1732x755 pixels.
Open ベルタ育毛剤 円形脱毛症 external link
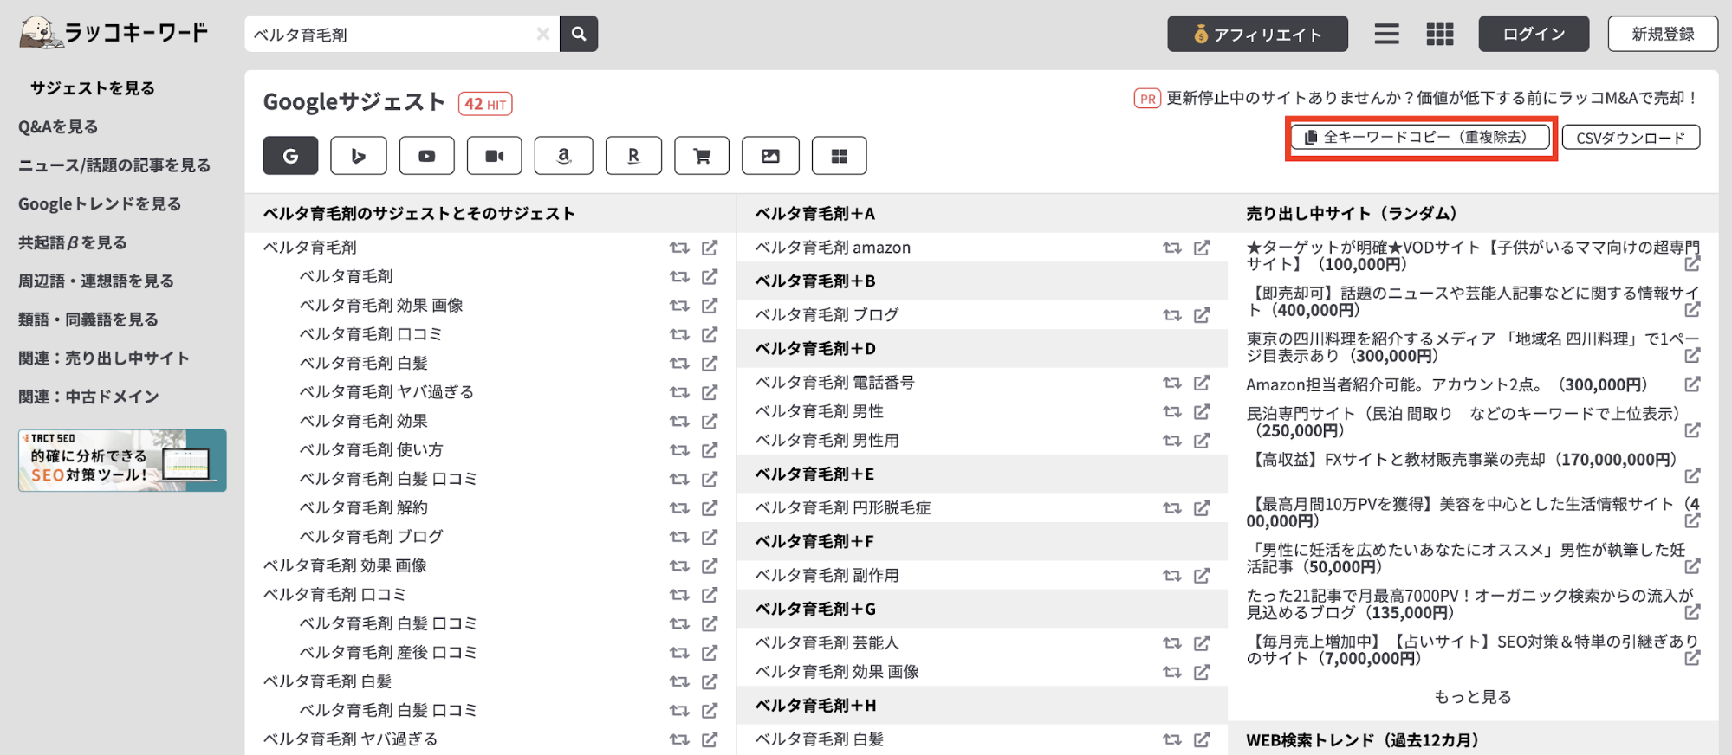[x=1202, y=508]
